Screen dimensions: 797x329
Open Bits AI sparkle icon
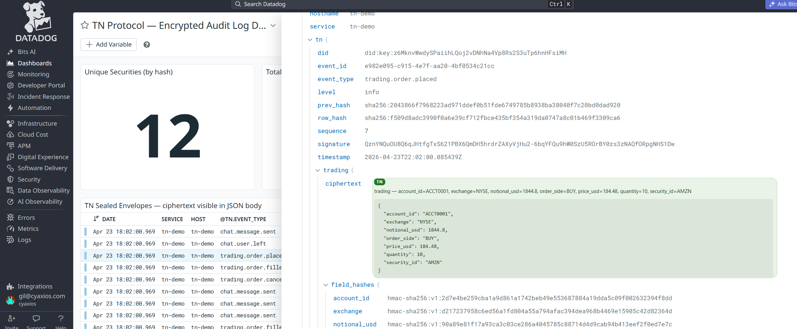[10, 52]
